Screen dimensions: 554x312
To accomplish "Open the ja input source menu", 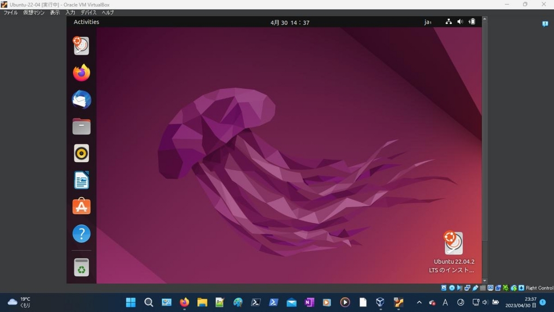I will pyautogui.click(x=428, y=22).
